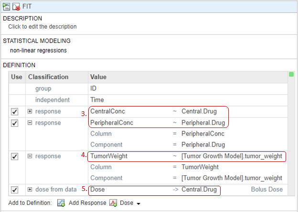The height and width of the screenshot is (212, 299).
Task: Click to edit the description text
Action: tap(42, 27)
